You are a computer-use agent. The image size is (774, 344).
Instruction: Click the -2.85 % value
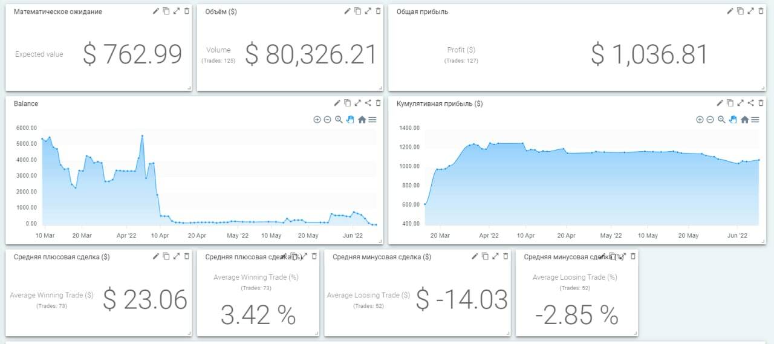click(577, 315)
